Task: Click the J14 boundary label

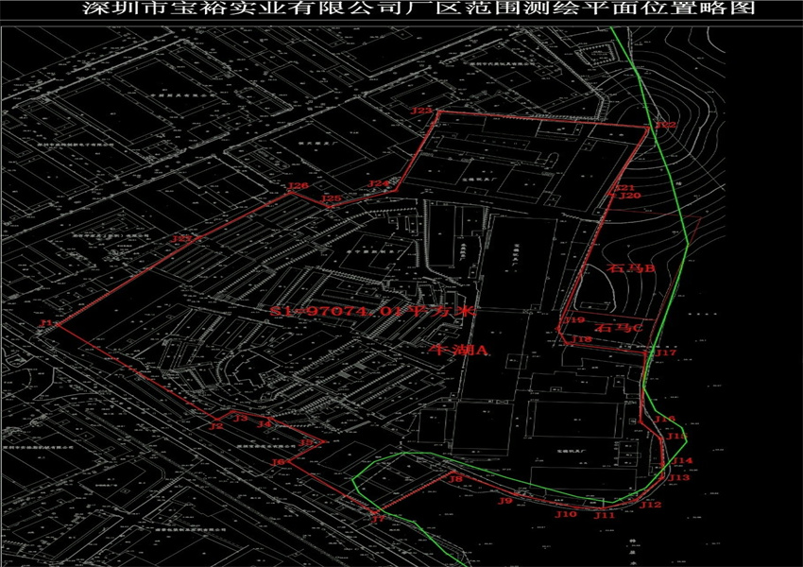Action: 682,460
